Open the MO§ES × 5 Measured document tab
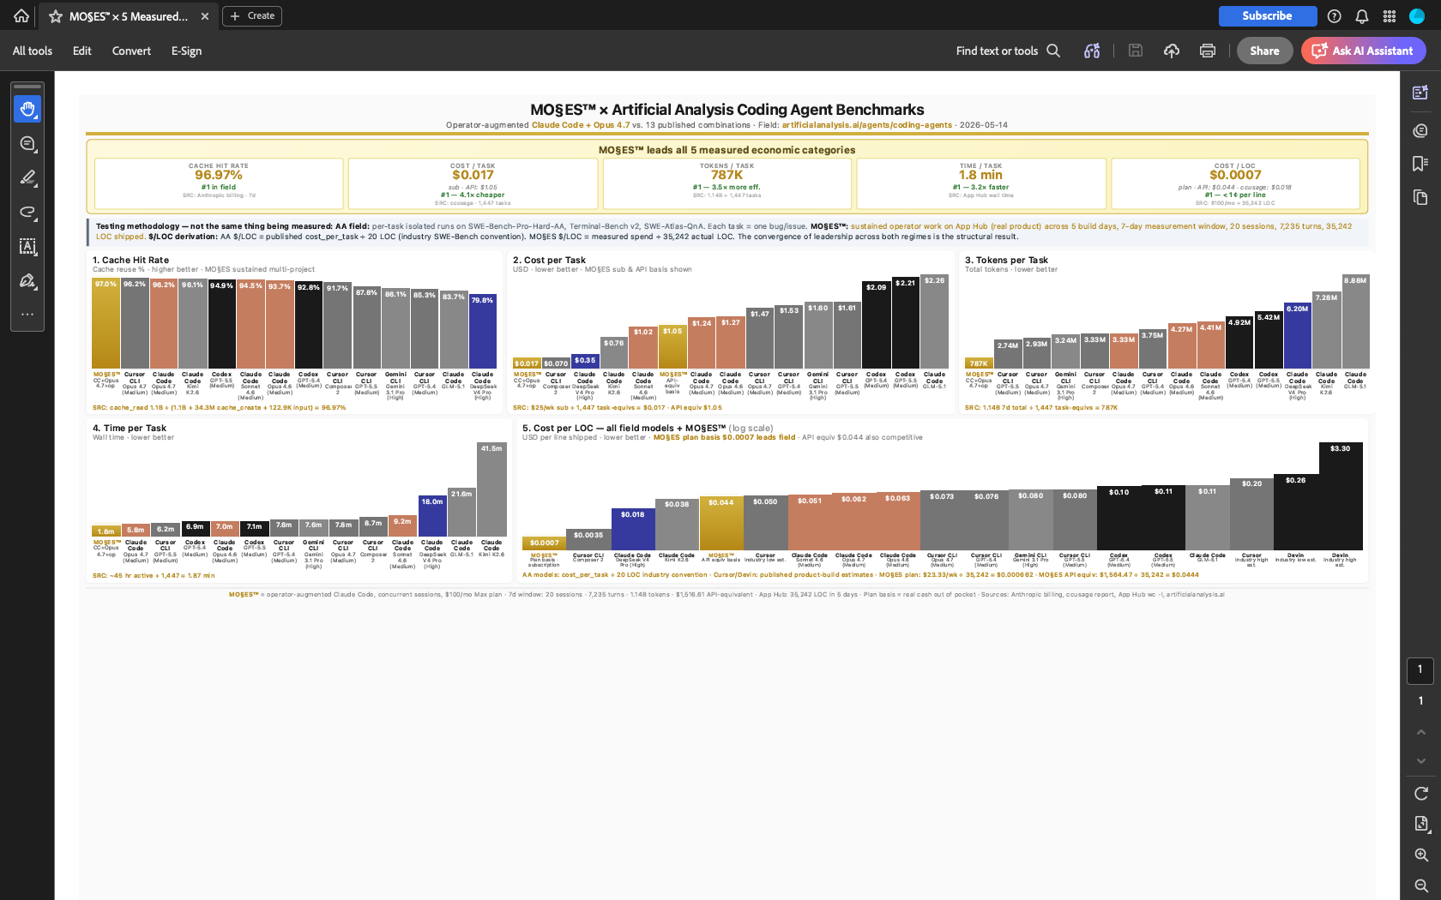The image size is (1441, 900). point(129,16)
